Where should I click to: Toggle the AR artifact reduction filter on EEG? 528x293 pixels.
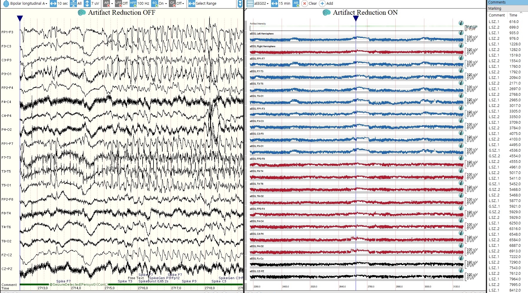click(x=107, y=4)
